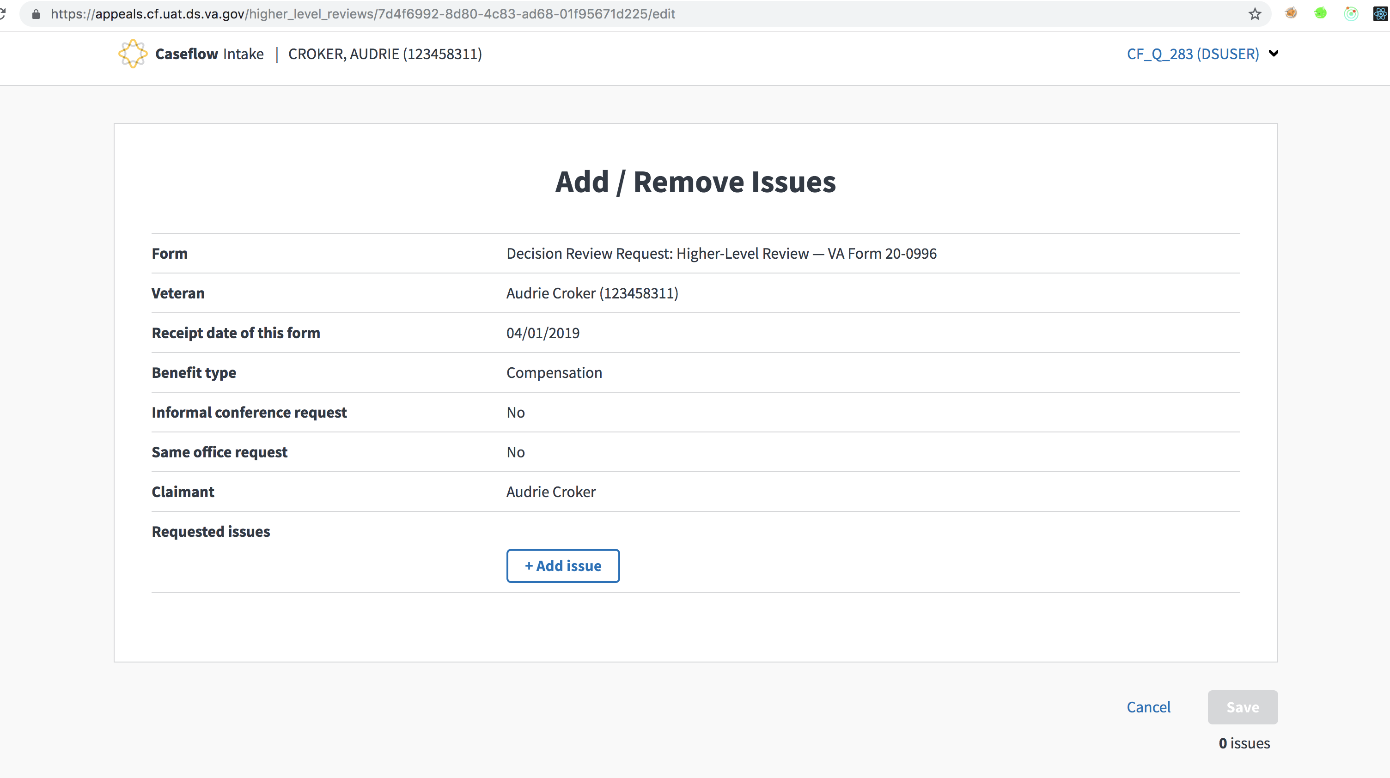Select the Form row label

(170, 254)
